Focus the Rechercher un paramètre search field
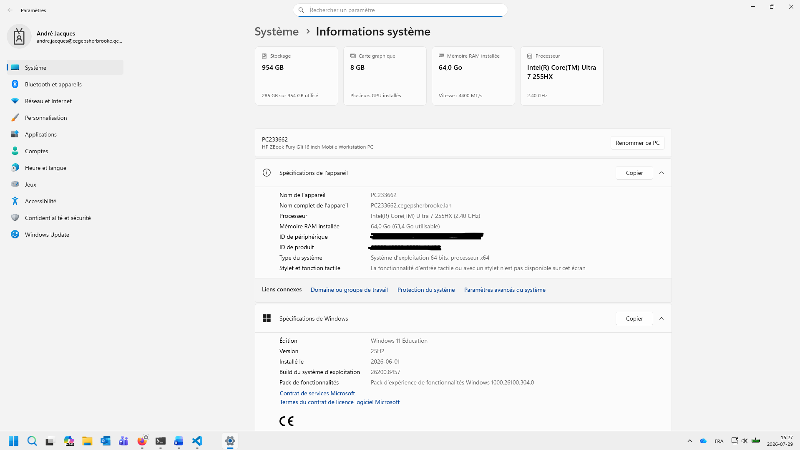Image resolution: width=800 pixels, height=450 pixels. (x=400, y=10)
